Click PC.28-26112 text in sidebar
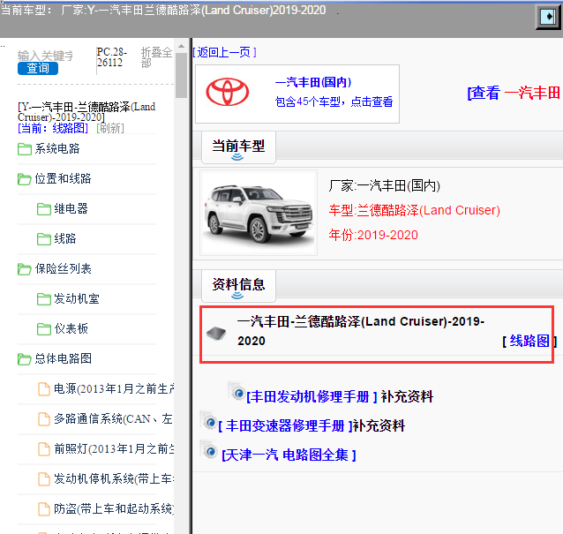Image resolution: width=563 pixels, height=534 pixels. click(x=112, y=57)
